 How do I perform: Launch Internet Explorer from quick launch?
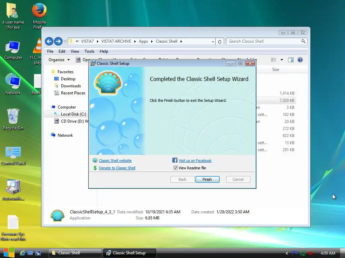pos(23,253)
